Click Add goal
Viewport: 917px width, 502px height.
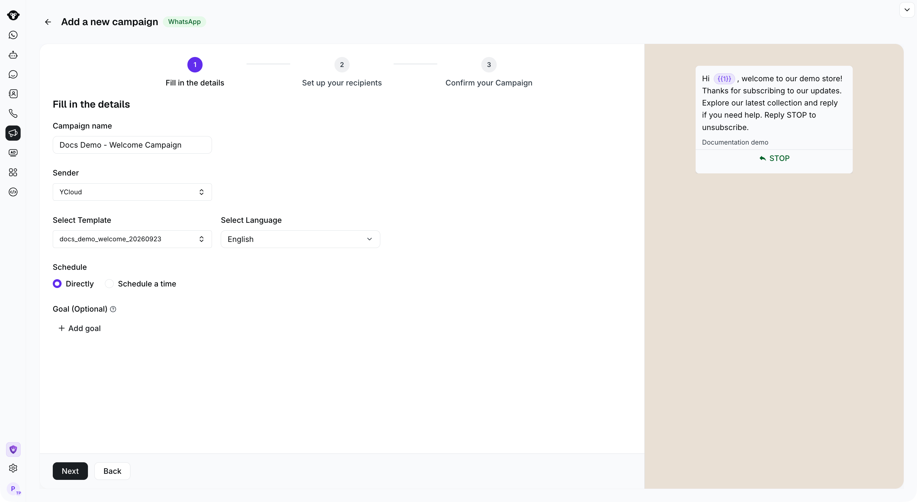click(79, 328)
